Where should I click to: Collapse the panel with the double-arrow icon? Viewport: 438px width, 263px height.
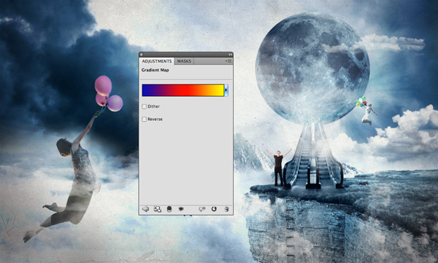pyautogui.click(x=230, y=55)
